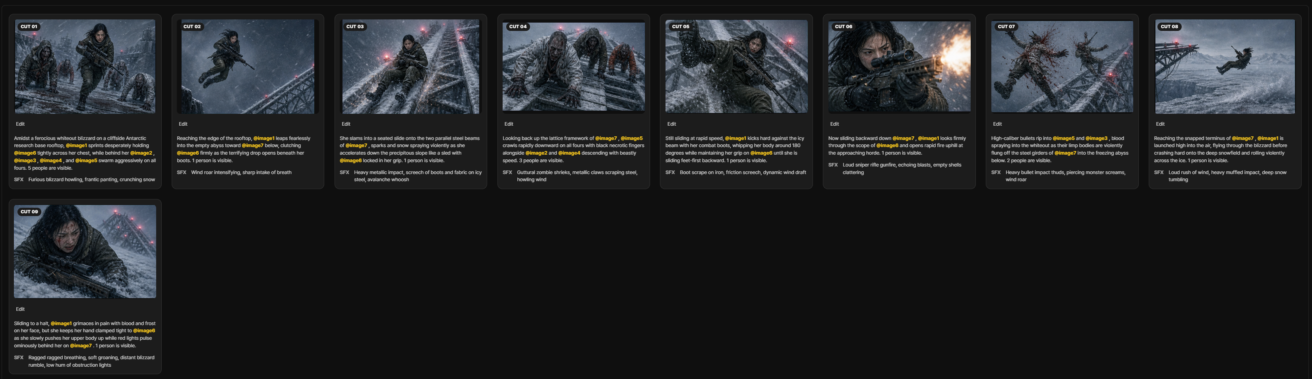Open @image1 reference in CUT 02 description

click(264, 138)
